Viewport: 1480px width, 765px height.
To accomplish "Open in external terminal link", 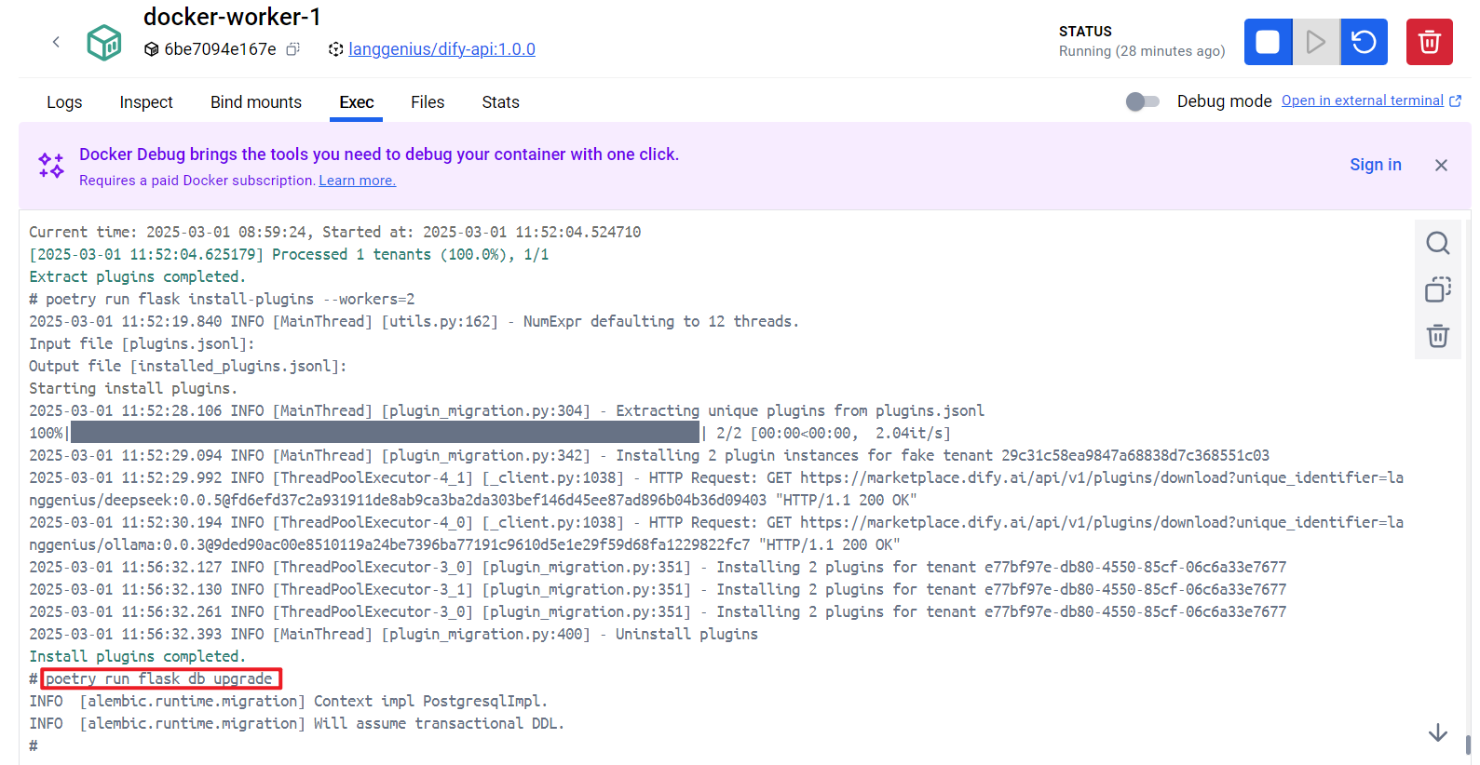I will click(1371, 101).
